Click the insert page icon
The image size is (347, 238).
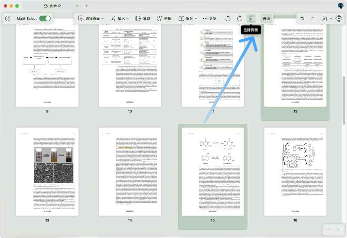click(x=113, y=18)
